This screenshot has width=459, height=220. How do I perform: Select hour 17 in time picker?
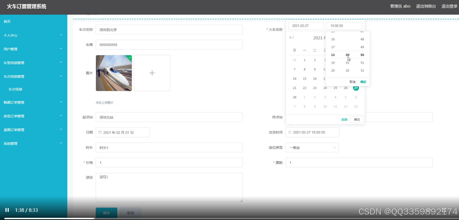[333, 47]
